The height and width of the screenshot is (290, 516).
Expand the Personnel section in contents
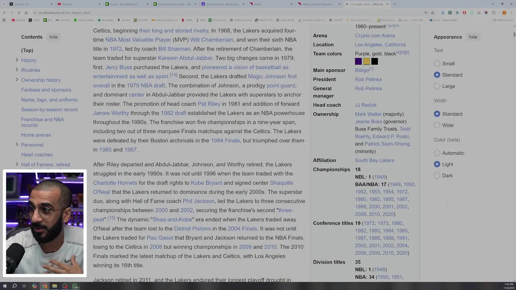point(17,145)
